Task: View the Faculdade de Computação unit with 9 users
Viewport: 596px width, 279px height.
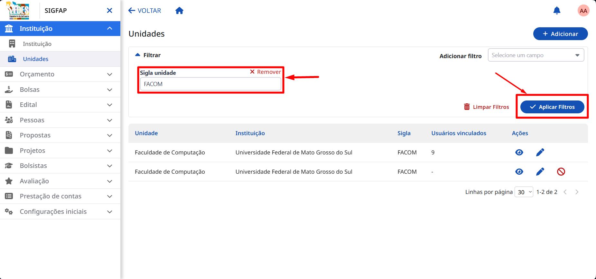Action: 519,152
